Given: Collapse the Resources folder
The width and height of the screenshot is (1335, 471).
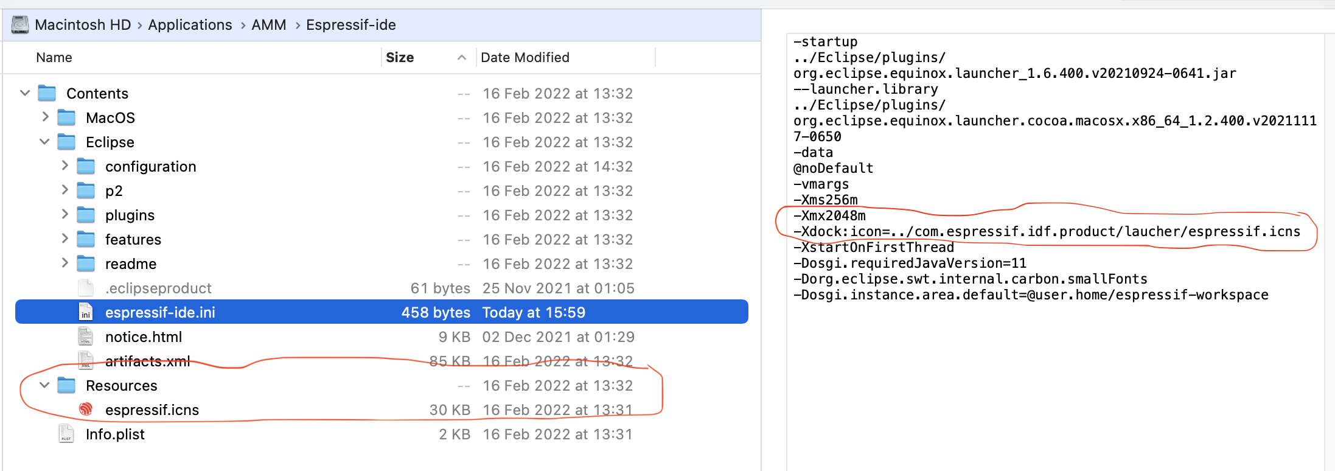Looking at the screenshot, I should (x=43, y=385).
